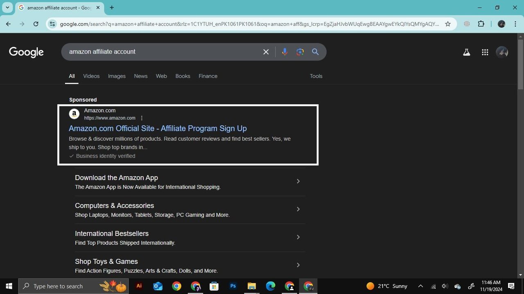This screenshot has height=294, width=524.
Task: Switch to the Videos tab
Action: coord(91,76)
